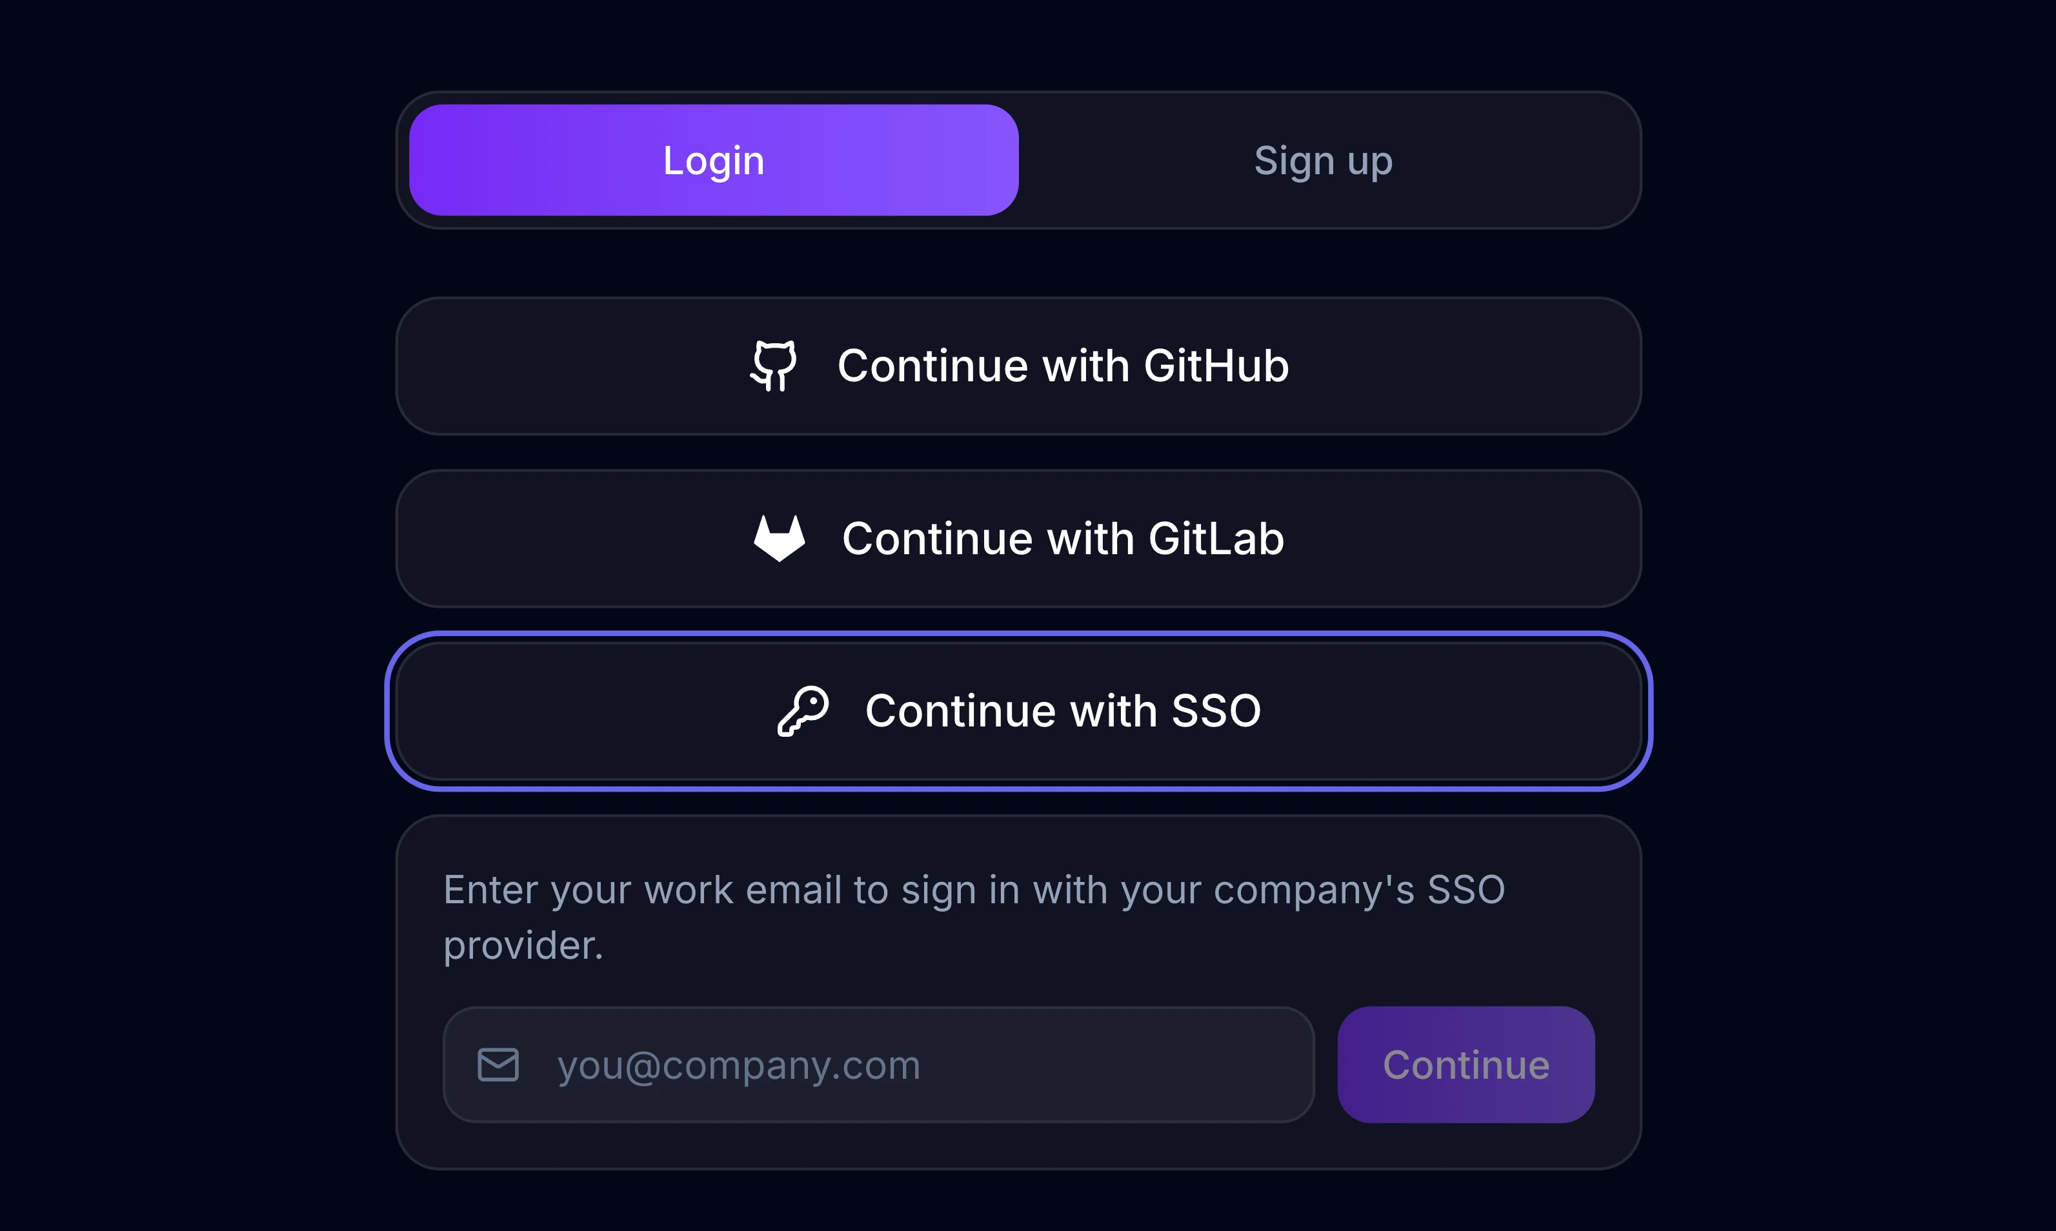2056x1231 pixels.
Task: Switch to the Login tab
Action: [x=714, y=160]
